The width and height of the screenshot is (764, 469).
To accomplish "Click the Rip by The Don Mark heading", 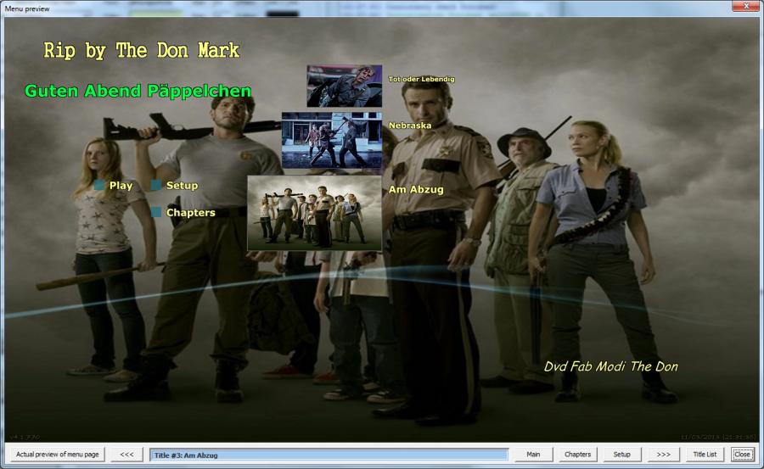I will tap(141, 51).
